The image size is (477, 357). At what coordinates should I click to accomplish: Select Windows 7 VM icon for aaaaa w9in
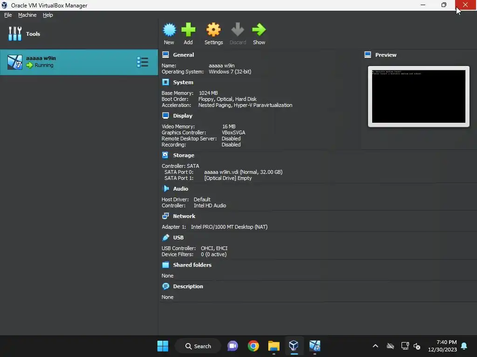click(14, 62)
